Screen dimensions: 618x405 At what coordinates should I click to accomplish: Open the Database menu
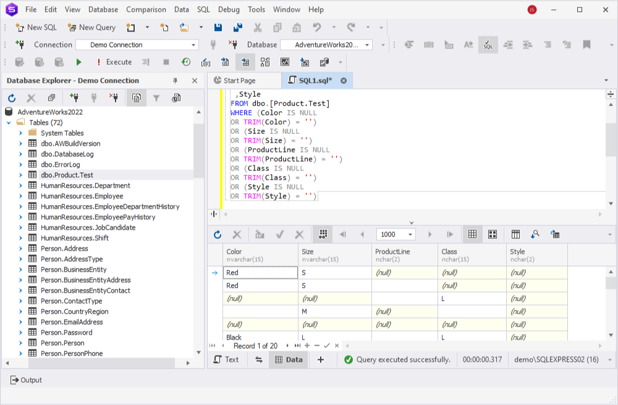tap(103, 9)
